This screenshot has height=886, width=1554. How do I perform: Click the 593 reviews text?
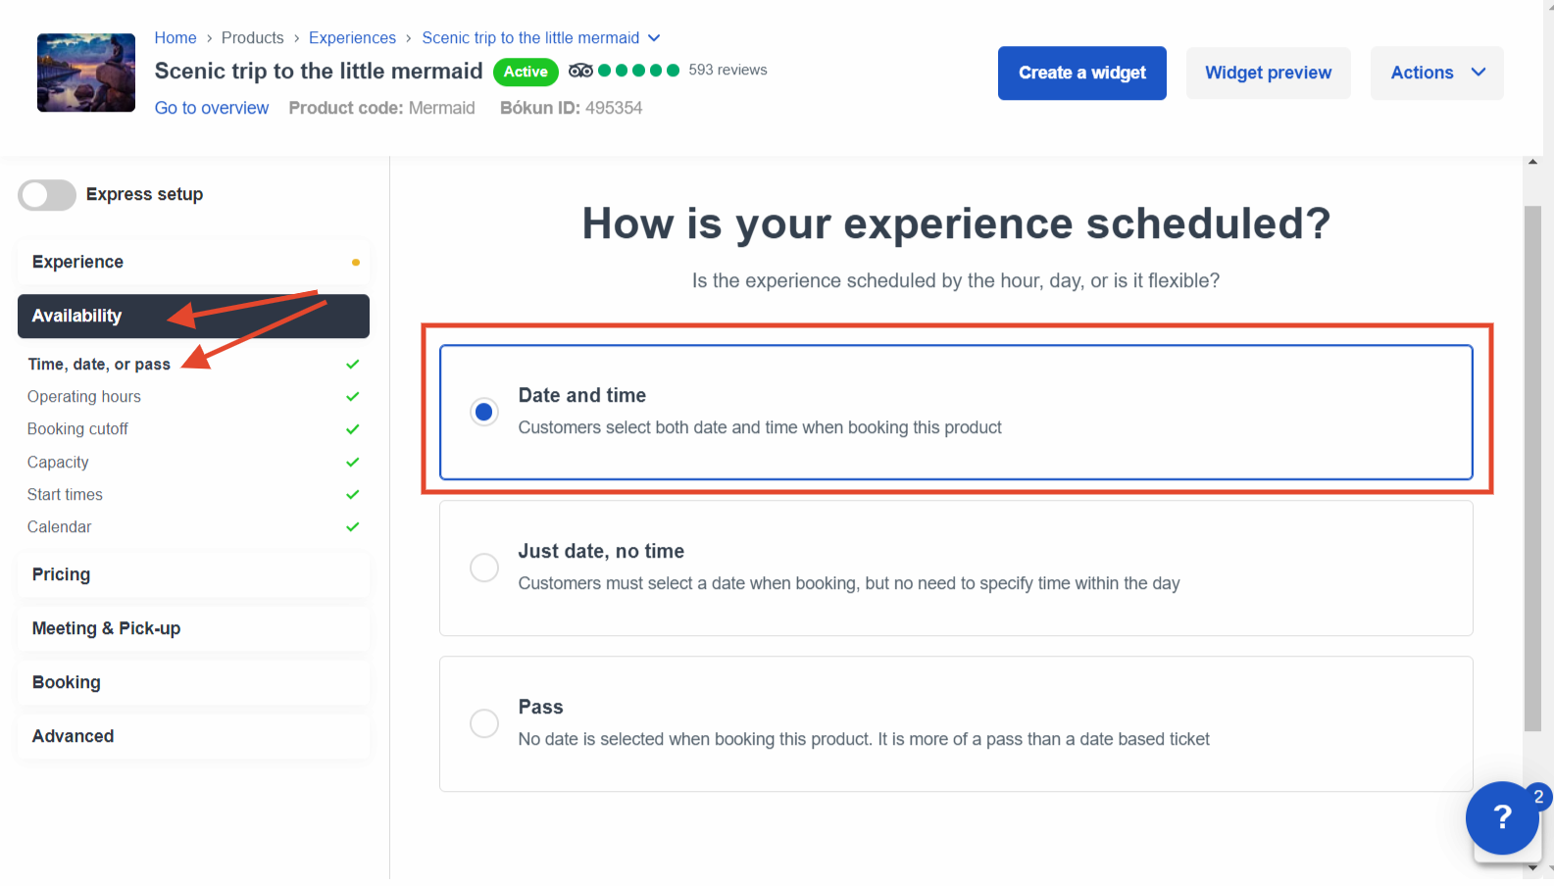click(727, 70)
